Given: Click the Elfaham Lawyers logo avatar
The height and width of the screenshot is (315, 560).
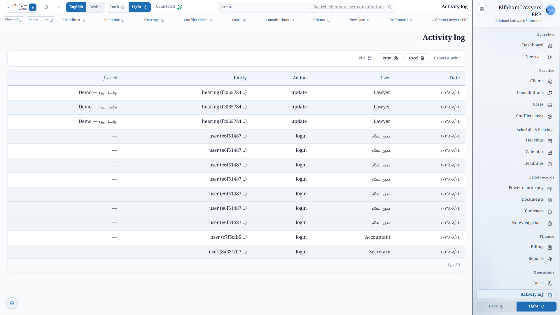Looking at the screenshot, I should click(x=550, y=10).
